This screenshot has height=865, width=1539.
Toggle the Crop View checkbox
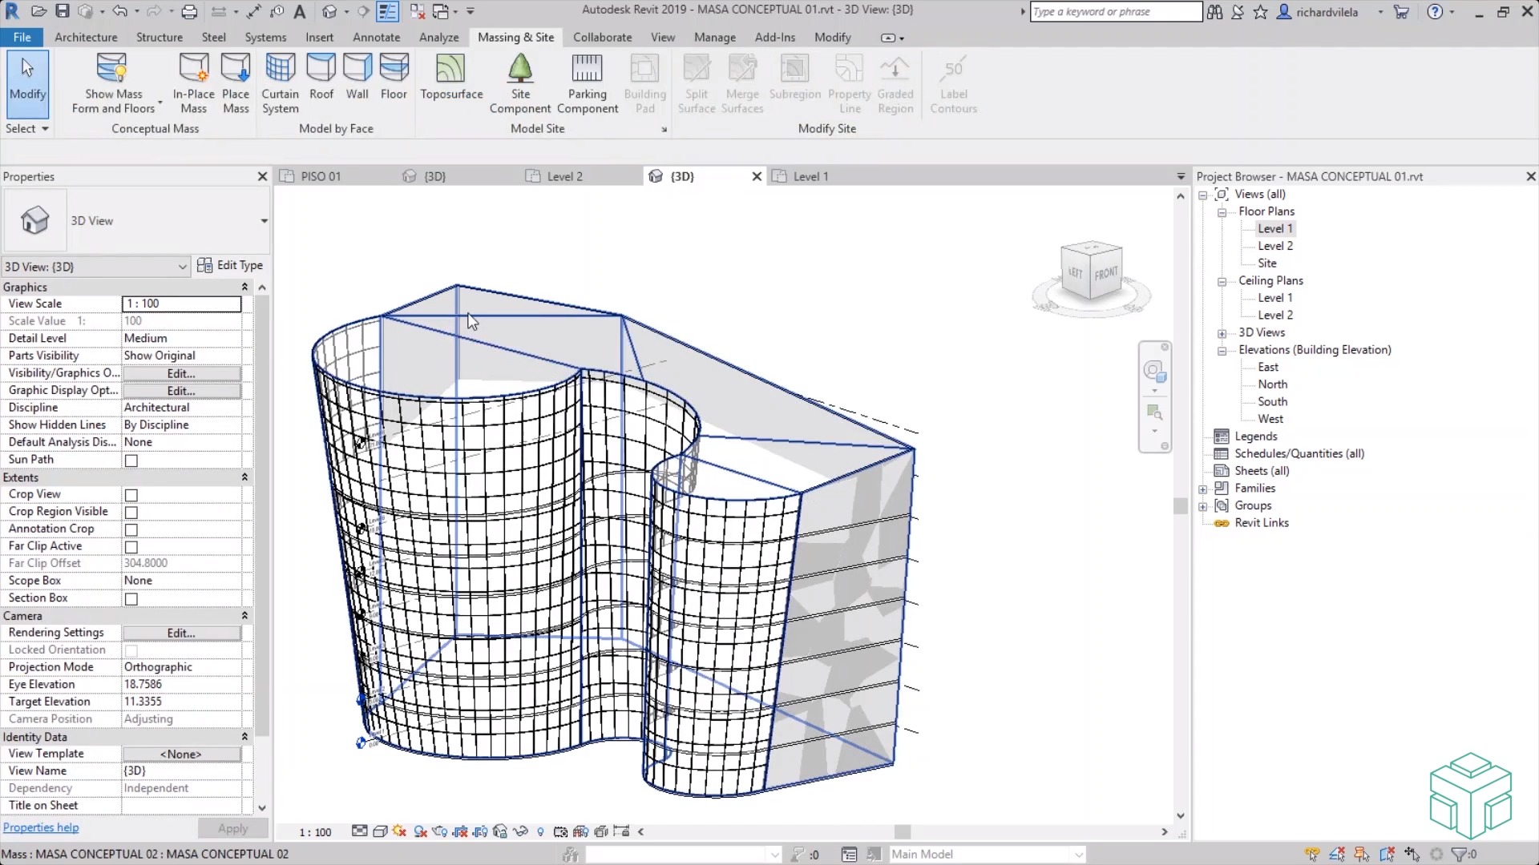(131, 494)
